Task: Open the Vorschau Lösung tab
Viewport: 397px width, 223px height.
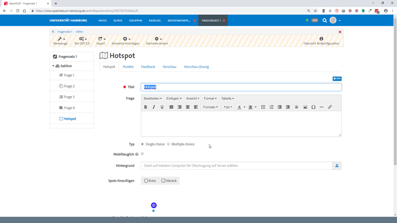Action: point(196,67)
